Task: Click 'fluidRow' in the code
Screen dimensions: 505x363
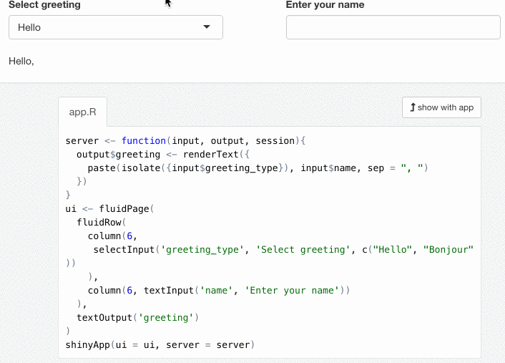Action: 99,223
